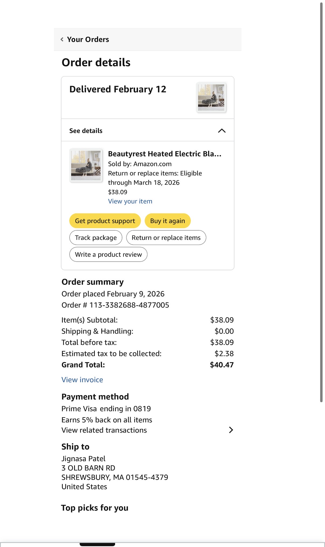Open the View invoice link
325x547 pixels.
(x=82, y=380)
